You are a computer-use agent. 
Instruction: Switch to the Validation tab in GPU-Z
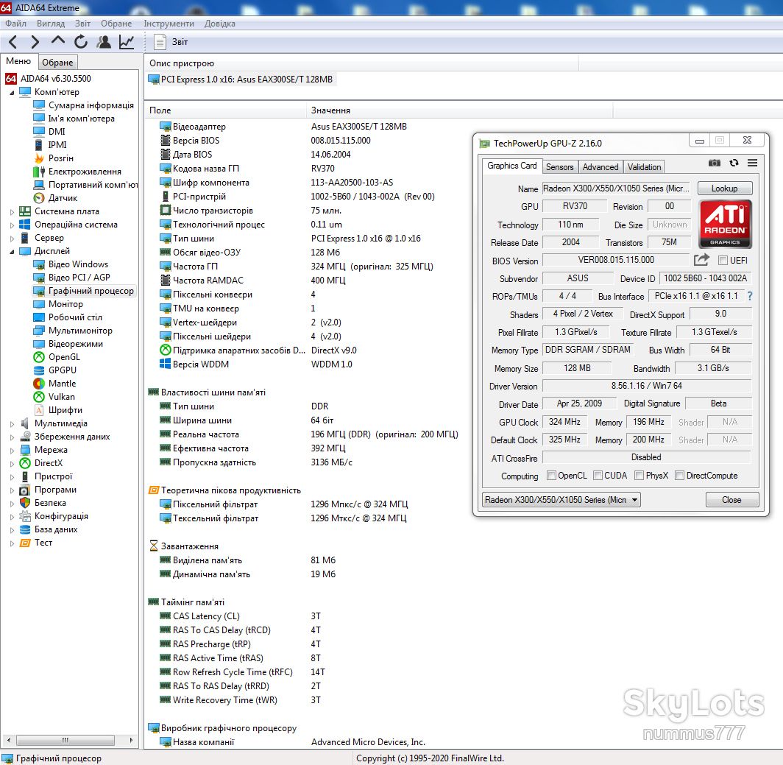[644, 167]
